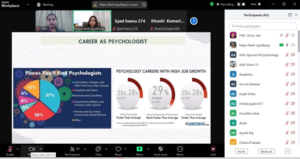Click the participants list scrollbar
The height and width of the screenshot is (159, 300).
point(298,40)
